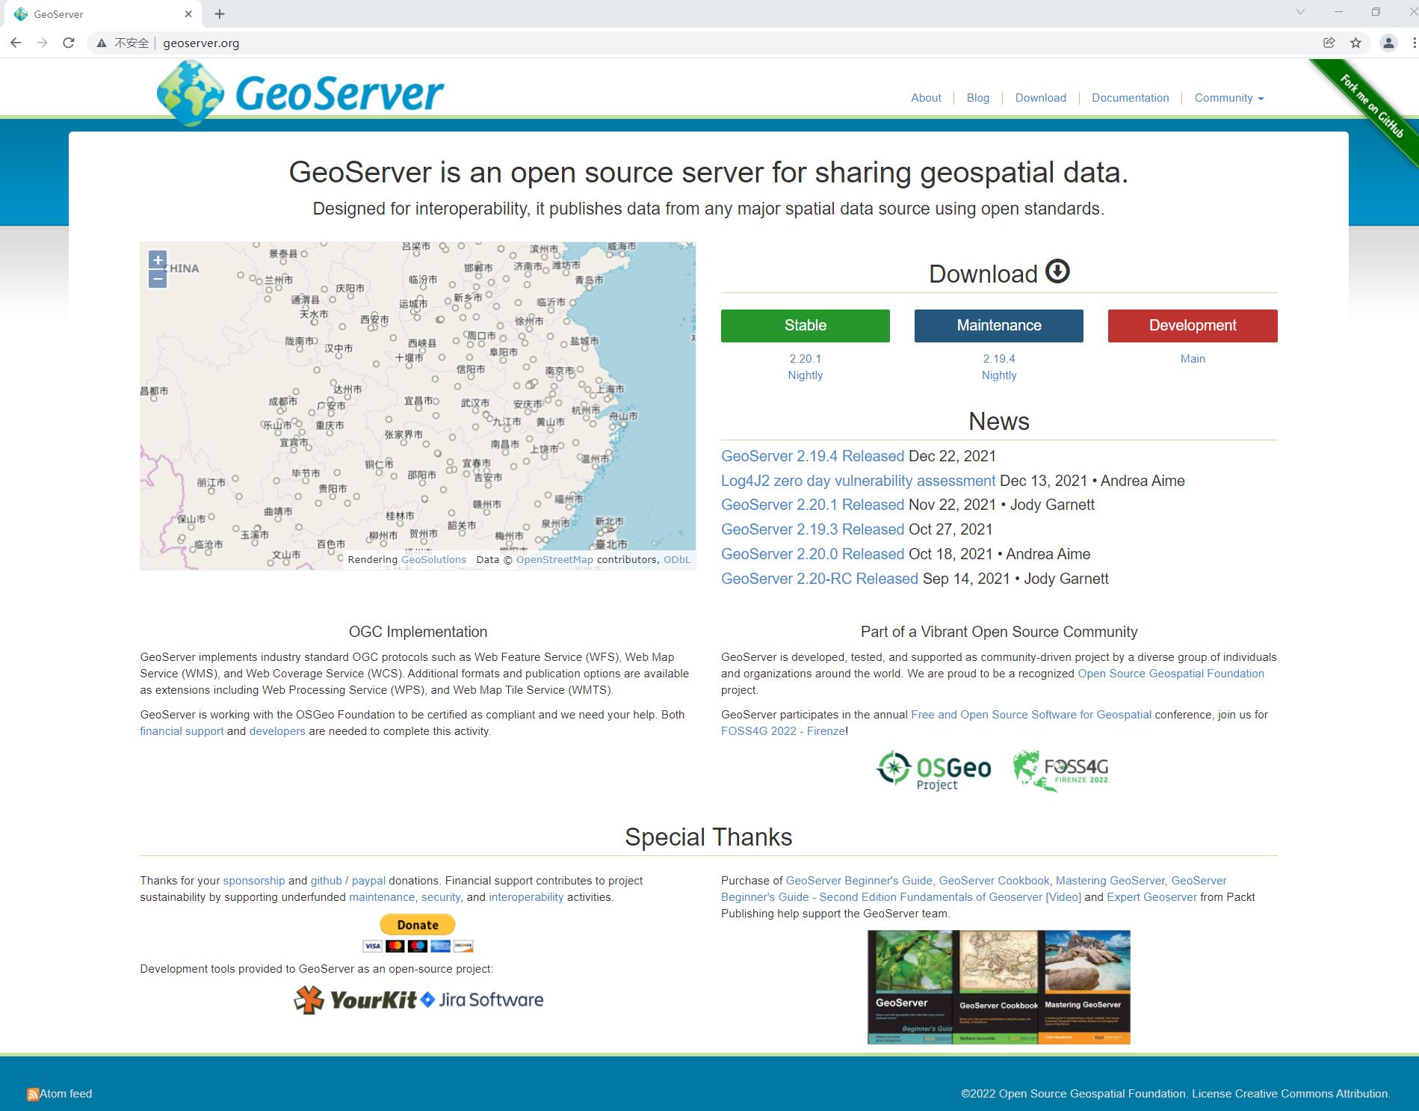Open the browser profile icon
The width and height of the screenshot is (1419, 1111).
tap(1388, 43)
